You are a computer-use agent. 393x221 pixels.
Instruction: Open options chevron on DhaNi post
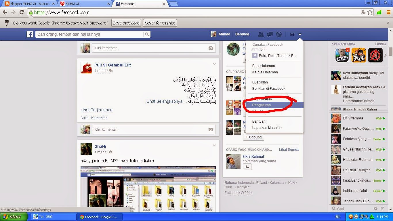(214, 145)
